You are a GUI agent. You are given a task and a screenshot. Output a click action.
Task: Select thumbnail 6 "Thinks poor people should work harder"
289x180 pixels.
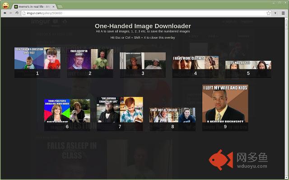point(67,111)
